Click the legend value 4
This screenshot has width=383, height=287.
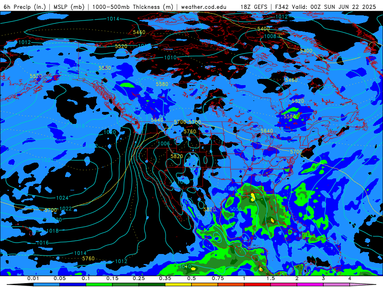[x=350, y=278]
